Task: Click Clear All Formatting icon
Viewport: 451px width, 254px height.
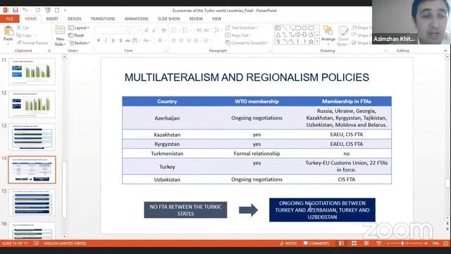Action: click(x=163, y=30)
